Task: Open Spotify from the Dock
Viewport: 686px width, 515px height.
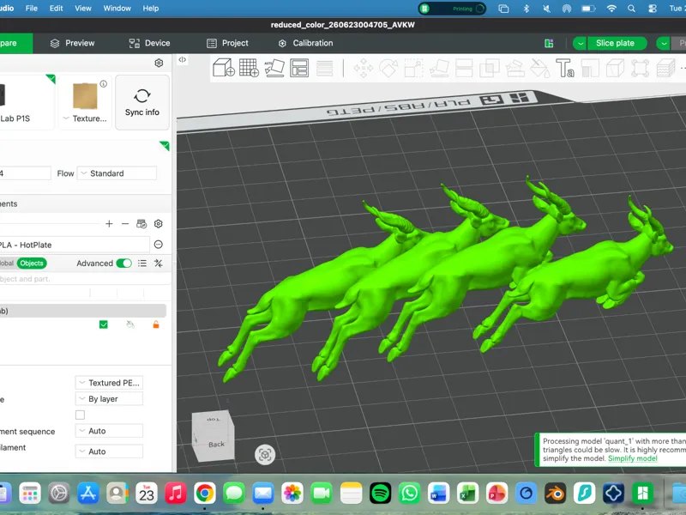Action: (x=380, y=493)
